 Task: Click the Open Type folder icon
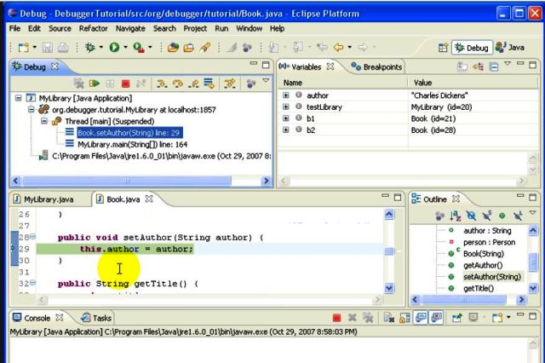[x=173, y=47]
